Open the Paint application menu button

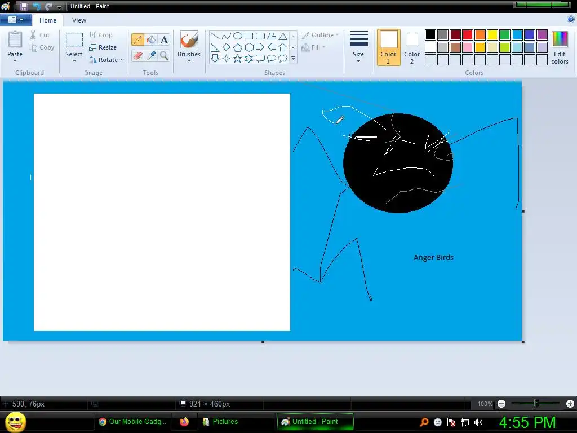click(15, 20)
